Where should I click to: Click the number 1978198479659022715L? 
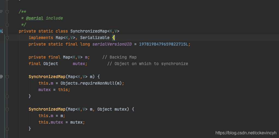pyautogui.click(x=163, y=44)
